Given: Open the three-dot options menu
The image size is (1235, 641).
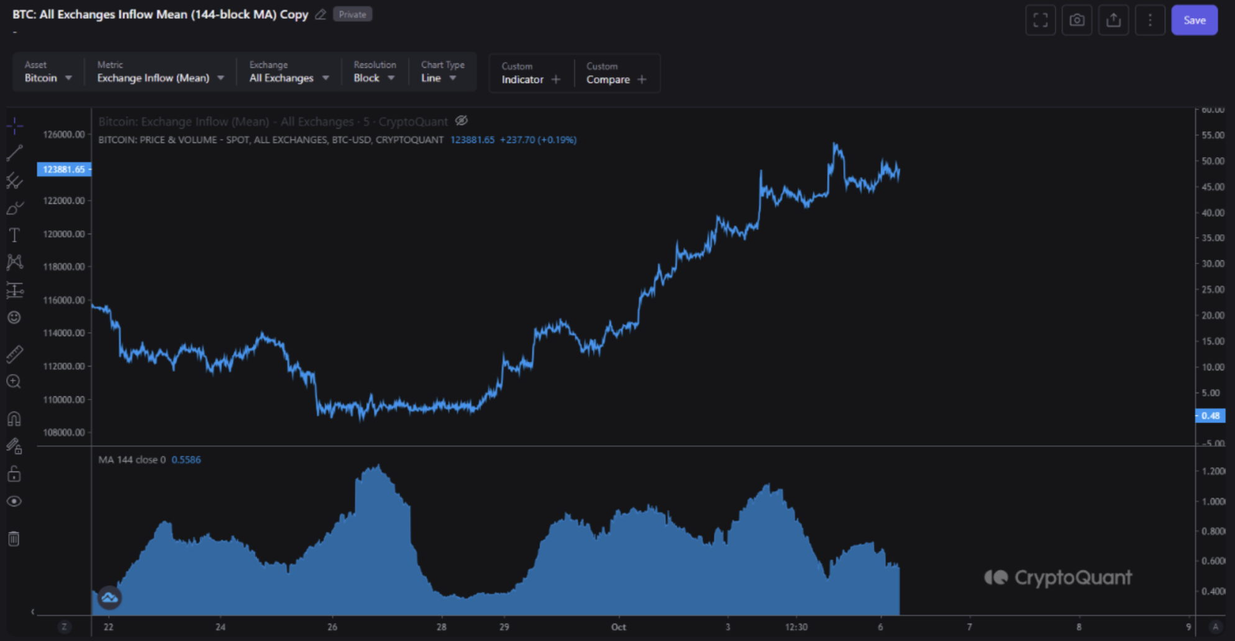Looking at the screenshot, I should [1150, 20].
